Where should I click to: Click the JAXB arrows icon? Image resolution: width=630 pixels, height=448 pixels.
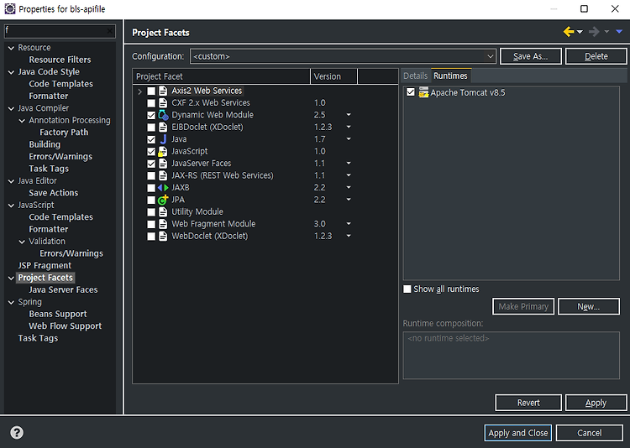(163, 187)
